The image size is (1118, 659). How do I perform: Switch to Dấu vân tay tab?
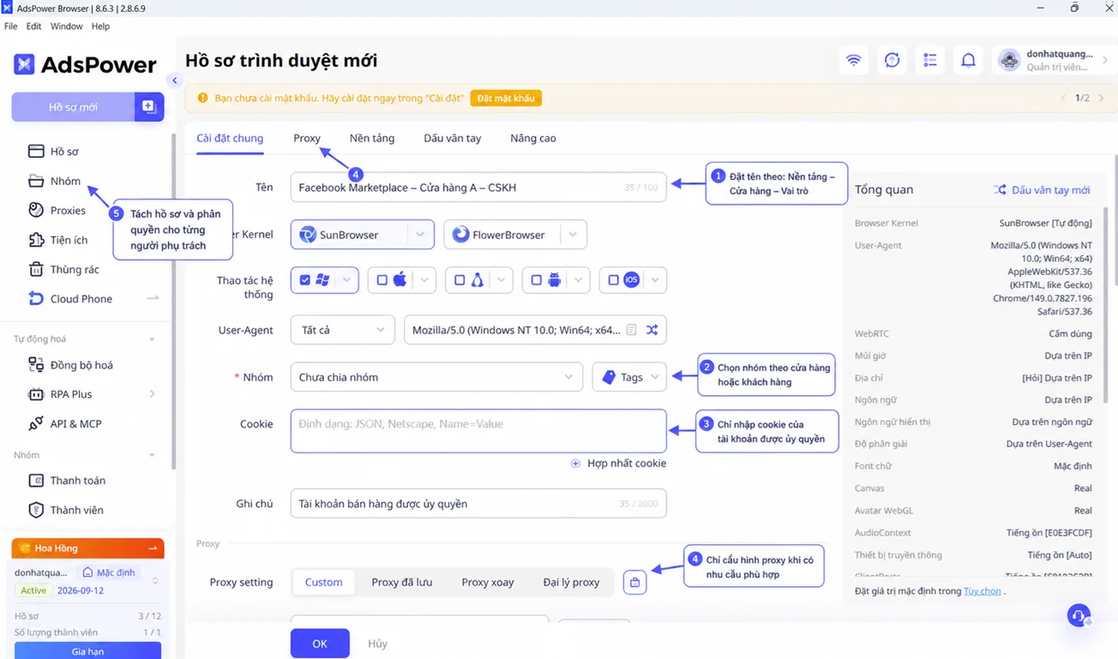tap(453, 138)
